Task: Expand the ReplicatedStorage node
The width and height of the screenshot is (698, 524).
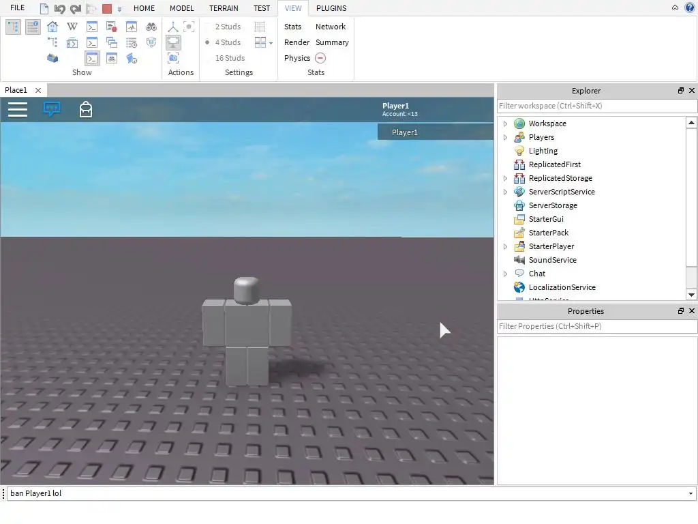Action: point(505,178)
